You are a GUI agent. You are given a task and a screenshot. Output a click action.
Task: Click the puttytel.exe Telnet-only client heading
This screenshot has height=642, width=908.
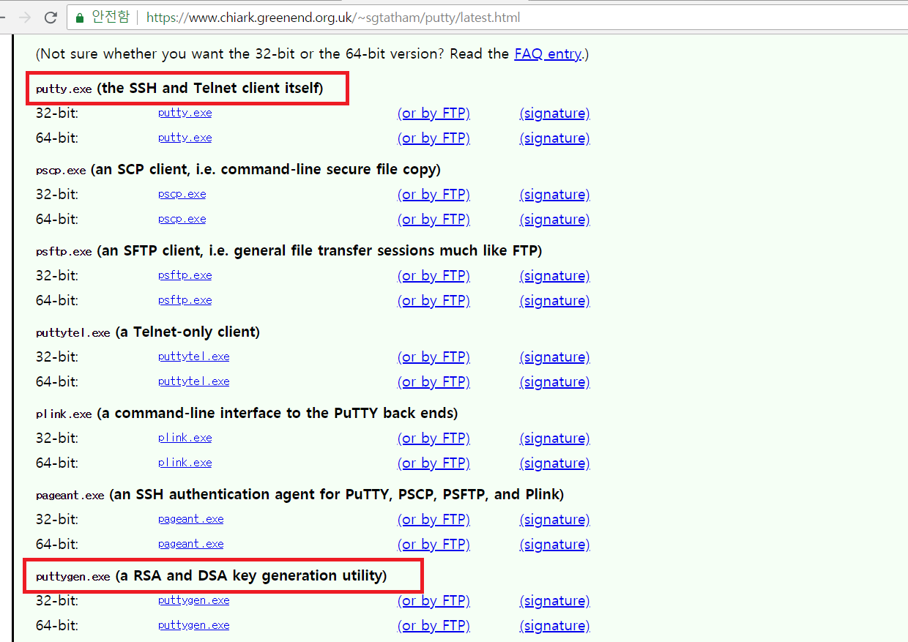pos(147,332)
